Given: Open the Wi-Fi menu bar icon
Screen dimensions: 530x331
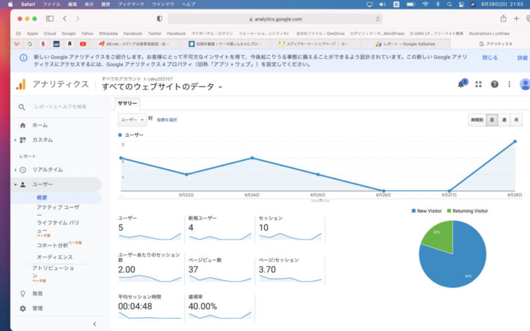Looking at the screenshot, I should coord(425,5).
